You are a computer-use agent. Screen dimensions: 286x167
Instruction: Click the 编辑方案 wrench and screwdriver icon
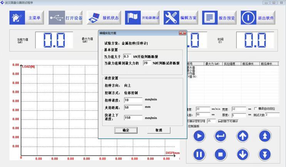point(171,18)
